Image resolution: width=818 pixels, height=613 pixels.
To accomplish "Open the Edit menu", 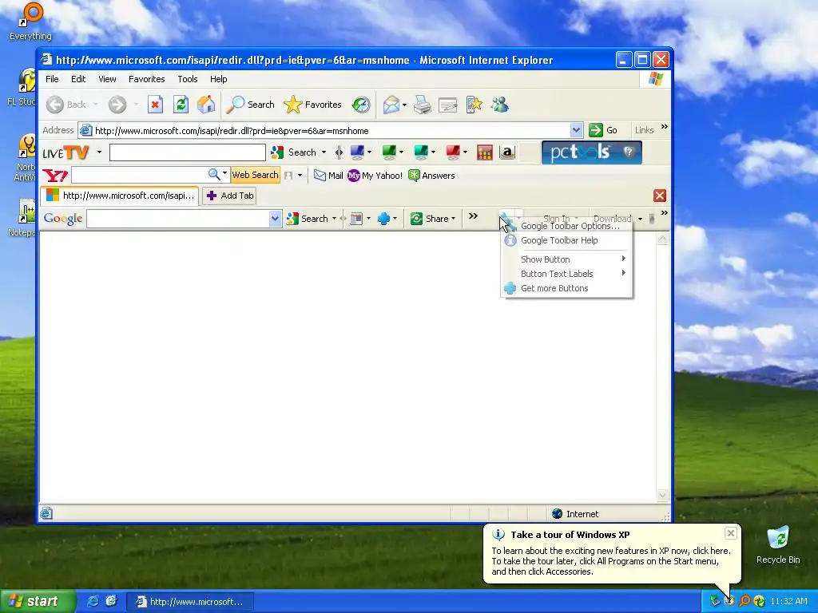I will pyautogui.click(x=78, y=79).
